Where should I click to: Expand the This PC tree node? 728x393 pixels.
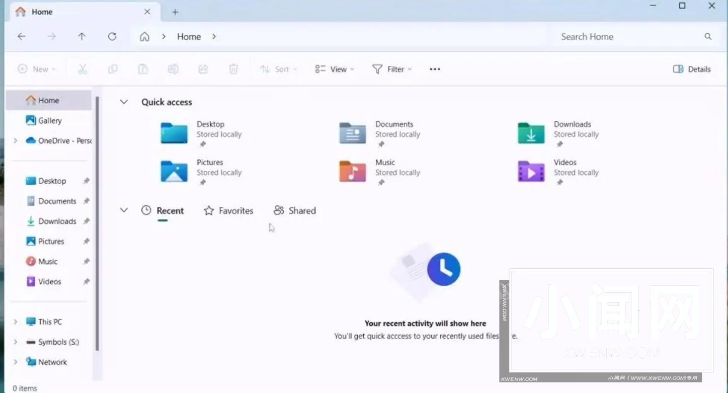coord(16,322)
